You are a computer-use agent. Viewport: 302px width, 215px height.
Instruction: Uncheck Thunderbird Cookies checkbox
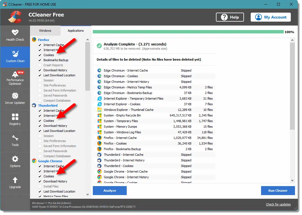coord(40,120)
